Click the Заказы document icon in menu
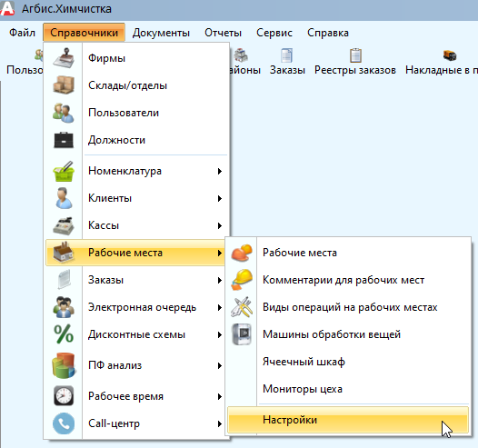Screen dimensions: 478x448 point(64,280)
